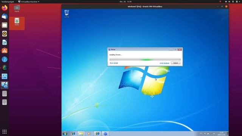Open the mark home folder icon
Screen dimensions: 242x136
(x=17, y=9)
